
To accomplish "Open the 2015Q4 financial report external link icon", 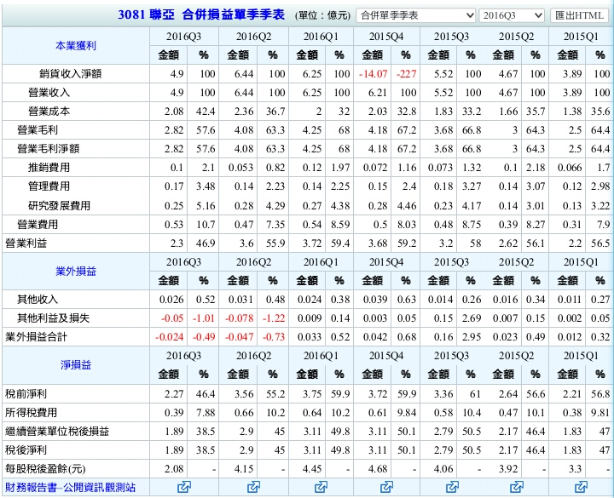I will 386,487.
